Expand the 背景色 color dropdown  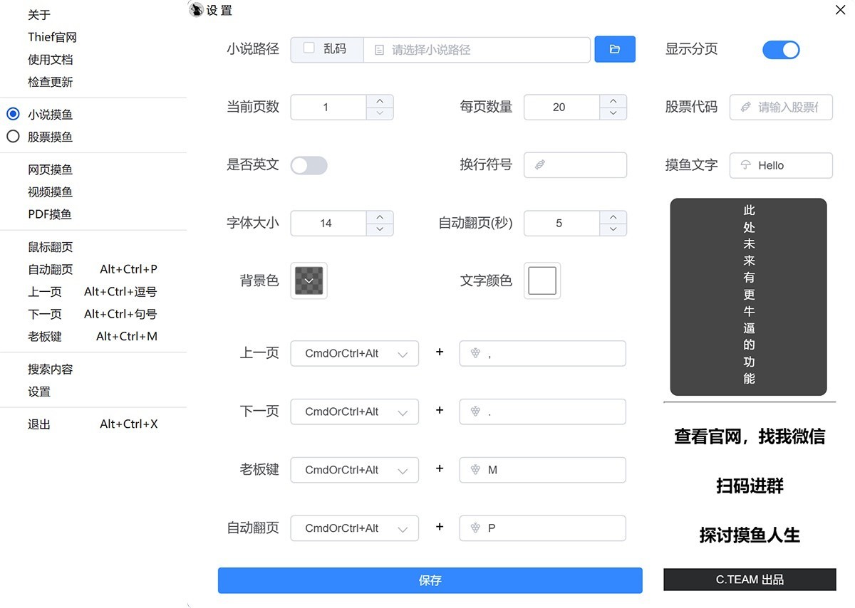click(309, 281)
